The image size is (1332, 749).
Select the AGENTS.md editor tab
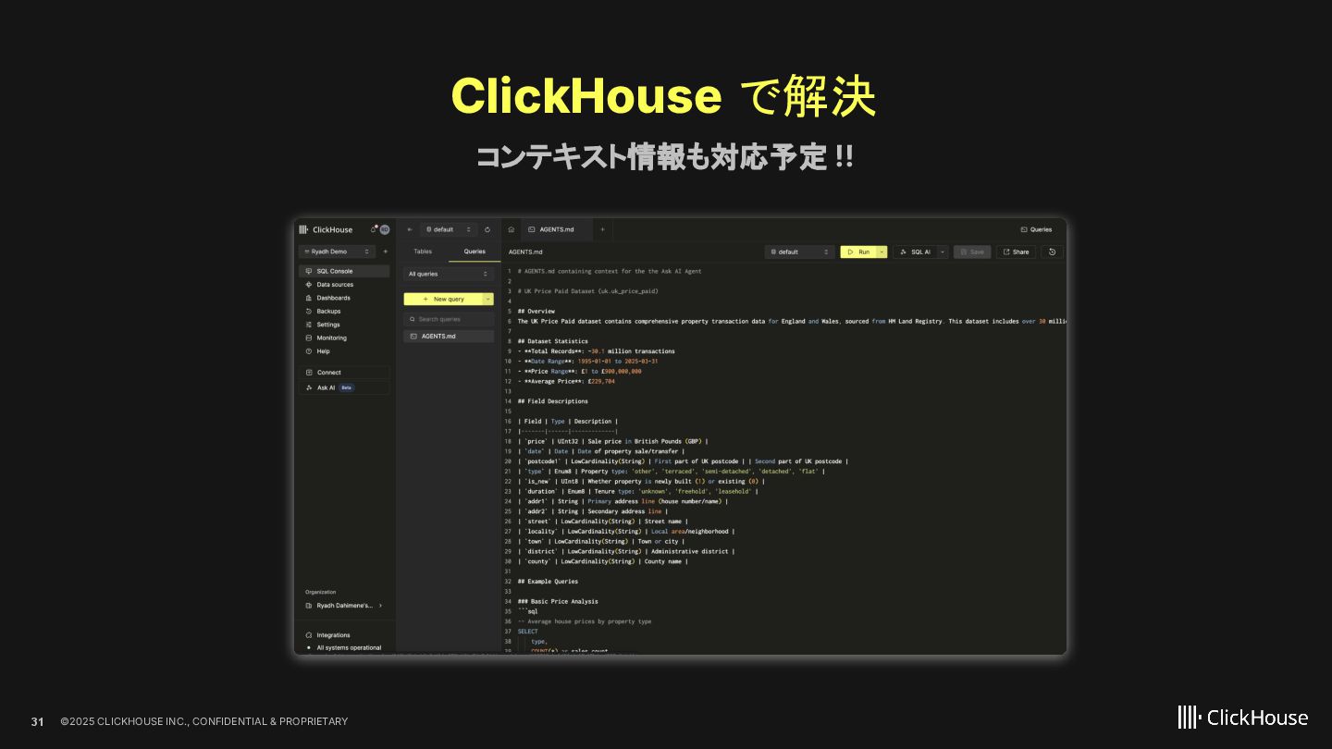tap(555, 229)
